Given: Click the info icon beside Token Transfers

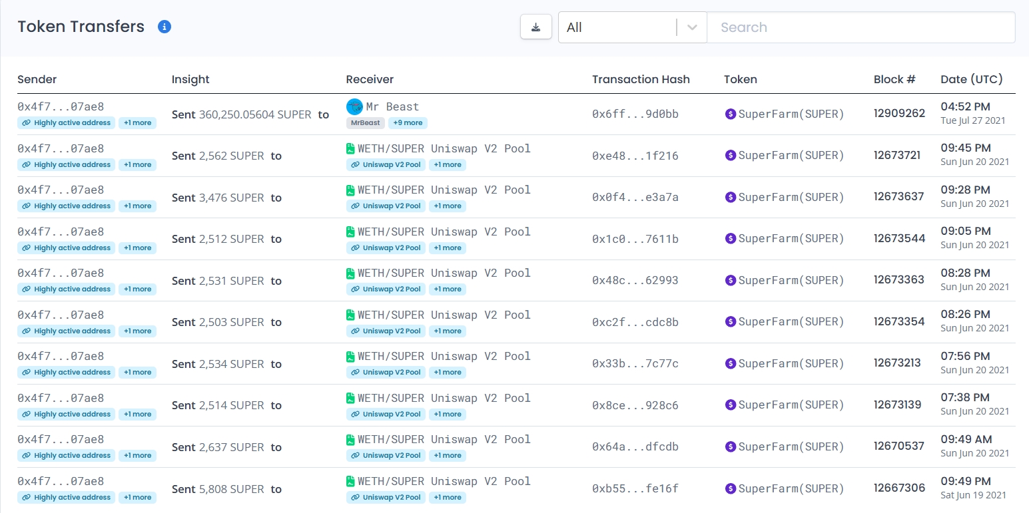Looking at the screenshot, I should (165, 27).
